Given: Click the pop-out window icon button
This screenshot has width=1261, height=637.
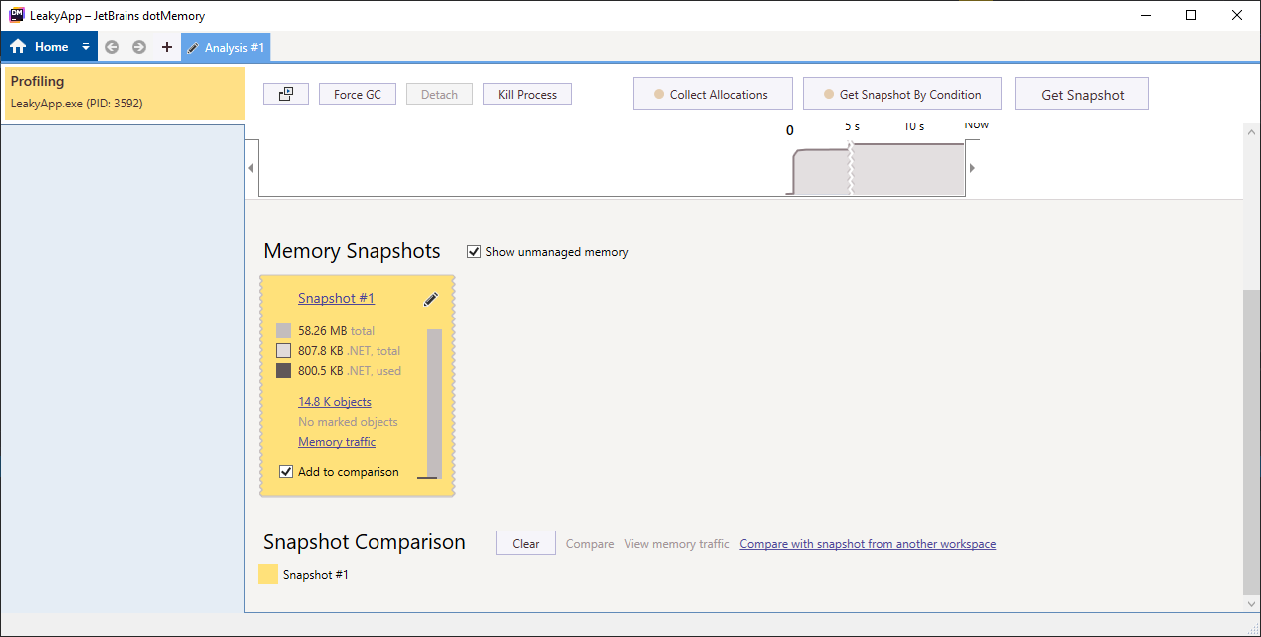Looking at the screenshot, I should click(286, 94).
